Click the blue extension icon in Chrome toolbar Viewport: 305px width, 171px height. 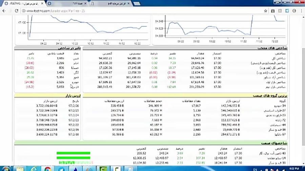287,11
